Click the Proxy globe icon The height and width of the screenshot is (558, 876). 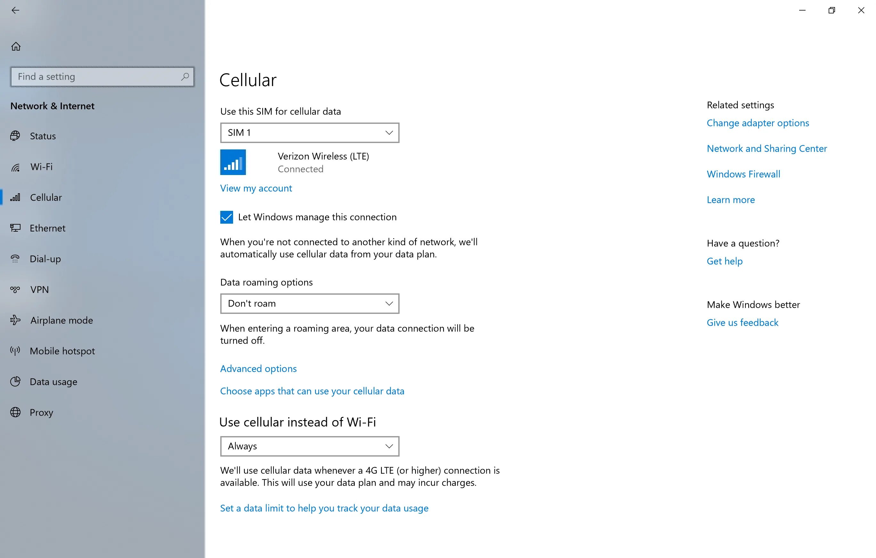pos(15,412)
